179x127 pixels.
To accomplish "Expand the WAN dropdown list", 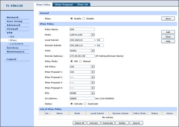I will [82, 51].
